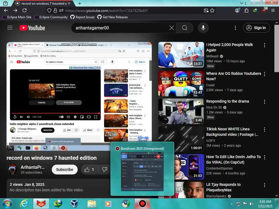279x209 pixels.
Task: Click the main video player frame
Action: [x=79, y=96]
